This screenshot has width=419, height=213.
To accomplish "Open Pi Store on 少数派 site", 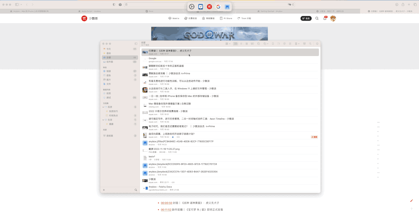I will (x=226, y=18).
